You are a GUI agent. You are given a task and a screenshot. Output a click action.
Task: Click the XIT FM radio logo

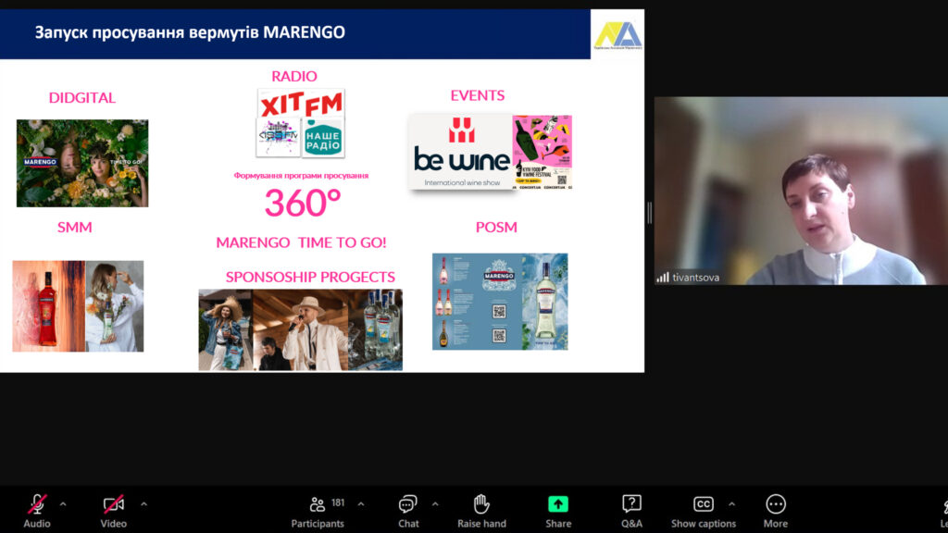pos(301,104)
